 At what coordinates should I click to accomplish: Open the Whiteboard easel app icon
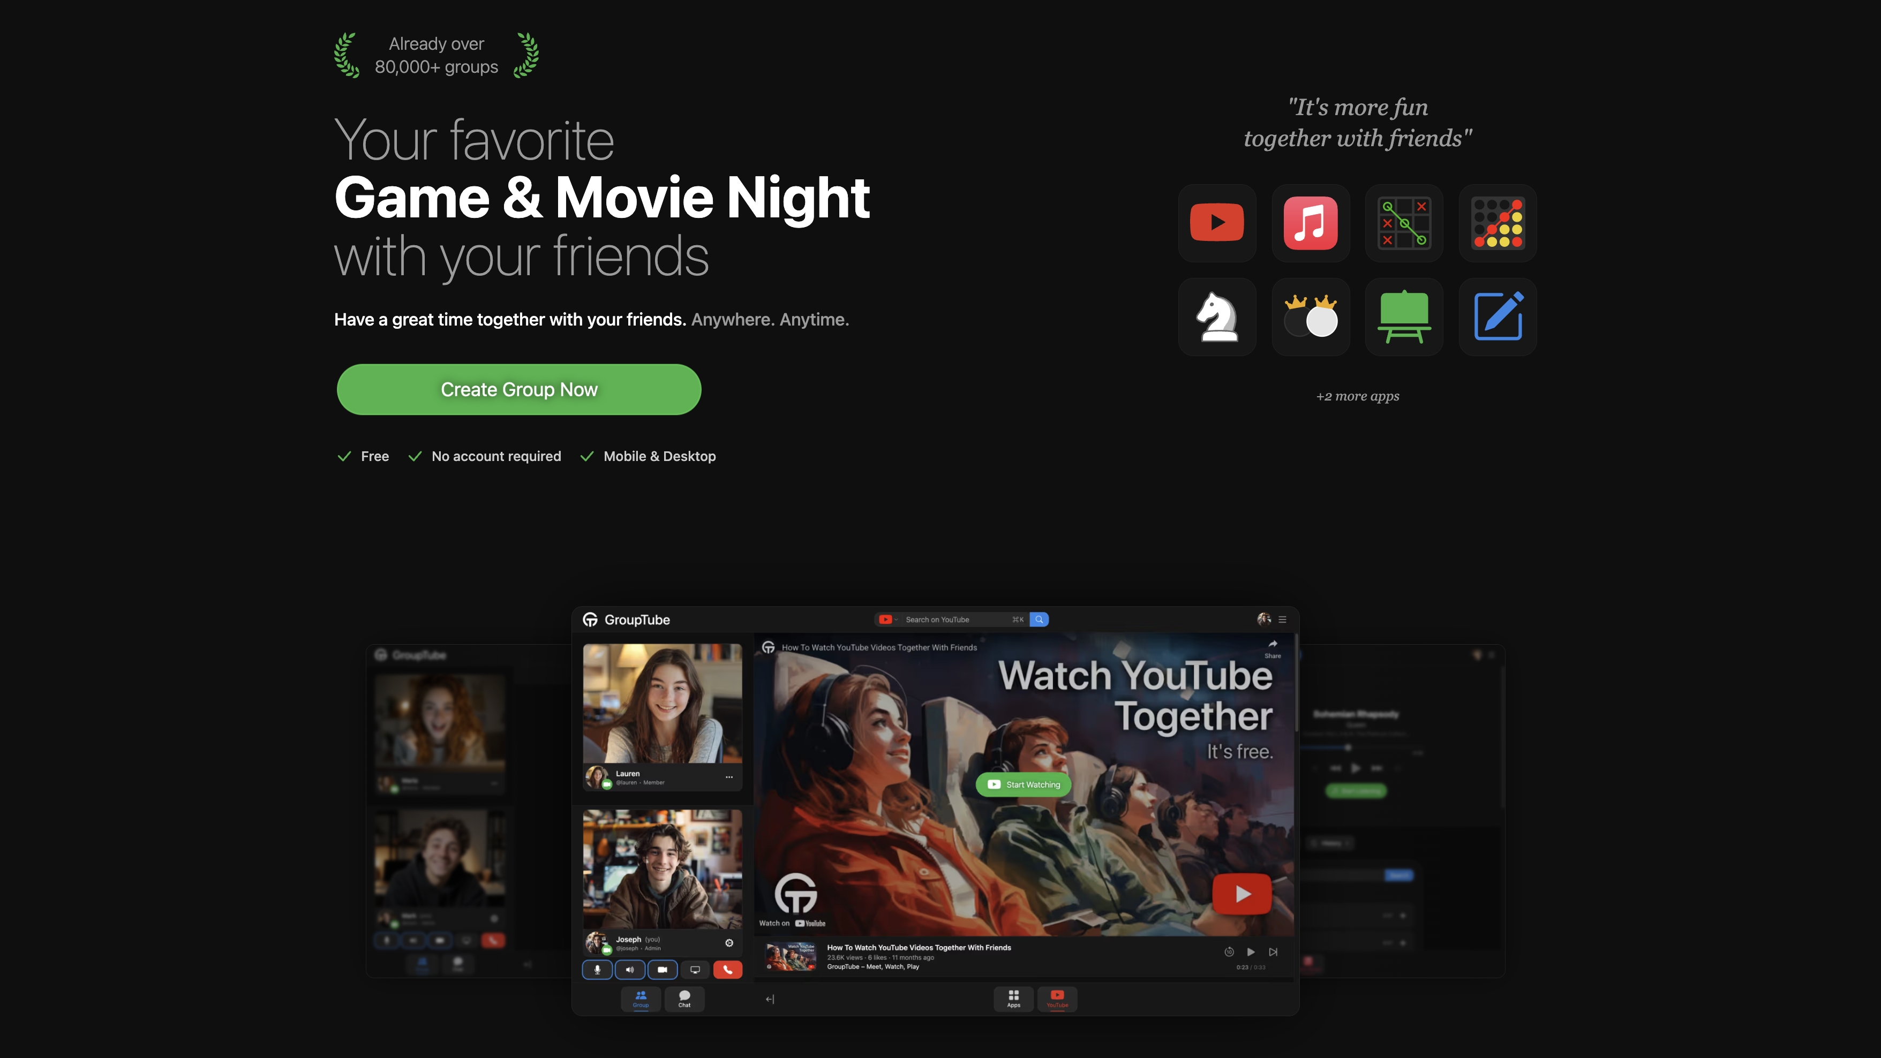[x=1403, y=317]
